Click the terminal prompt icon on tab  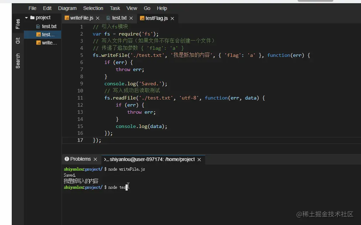click(x=106, y=160)
